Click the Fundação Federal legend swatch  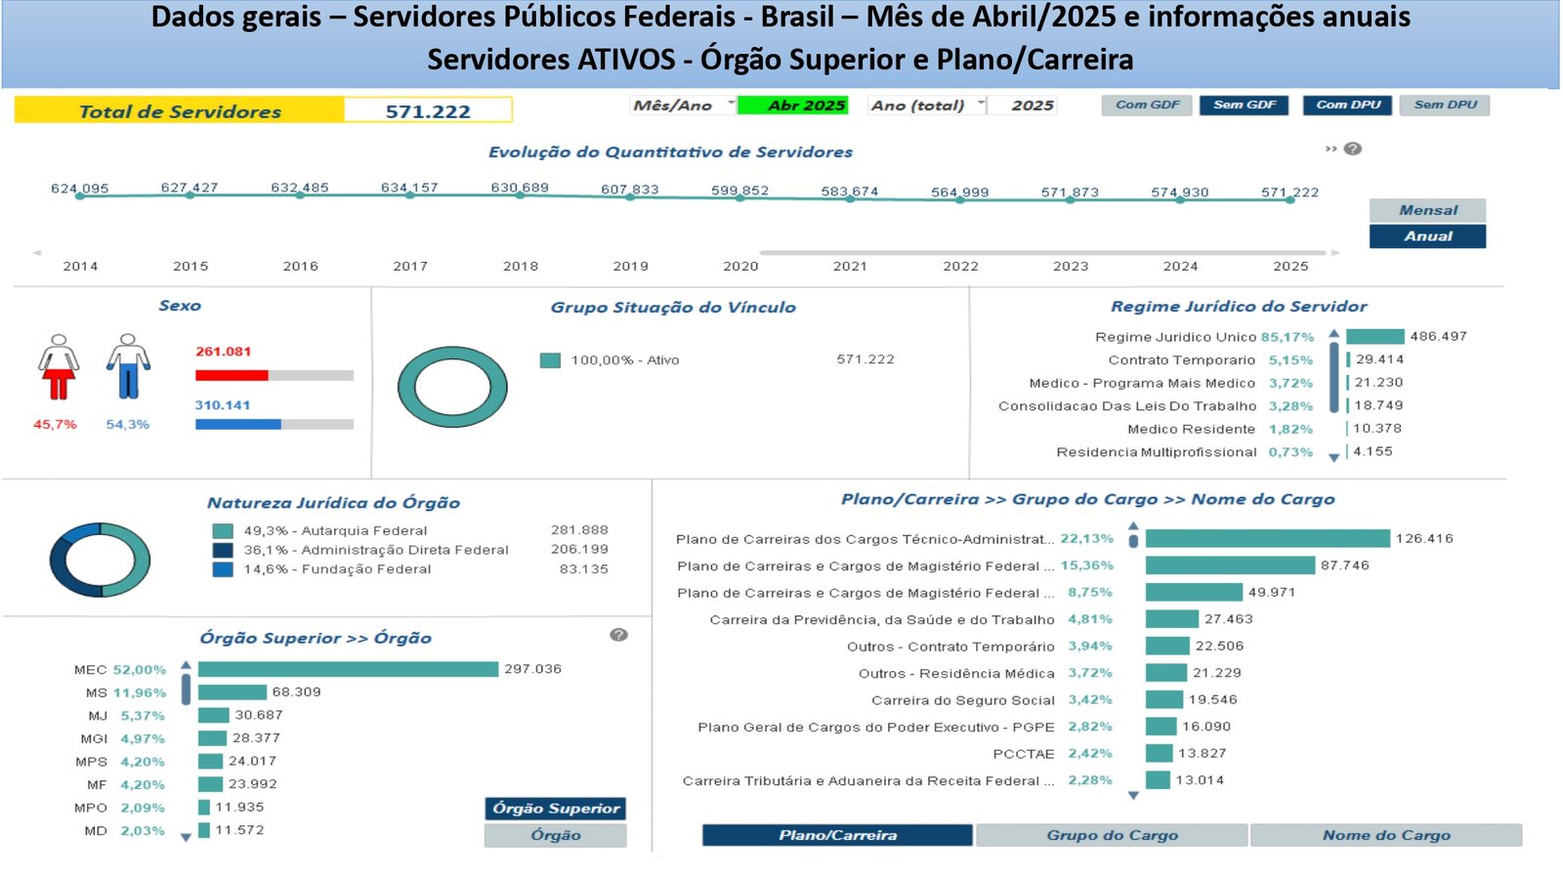click(x=223, y=569)
